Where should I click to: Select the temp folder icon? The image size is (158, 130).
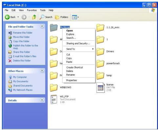tap(100, 76)
